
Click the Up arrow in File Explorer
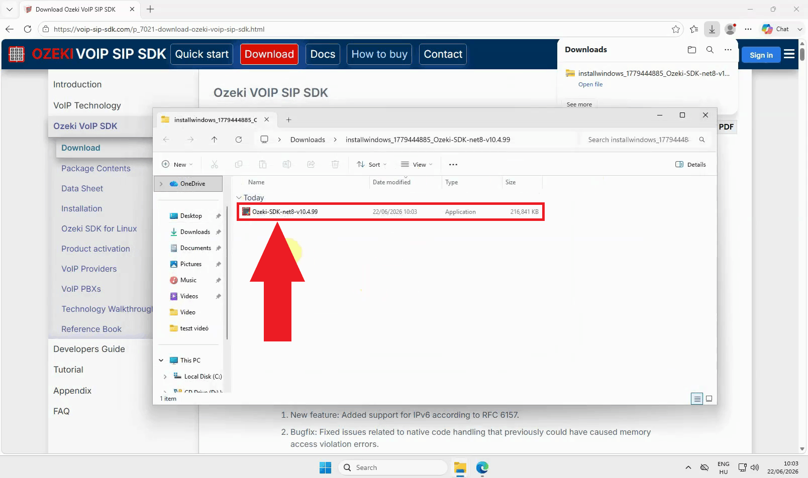point(215,140)
